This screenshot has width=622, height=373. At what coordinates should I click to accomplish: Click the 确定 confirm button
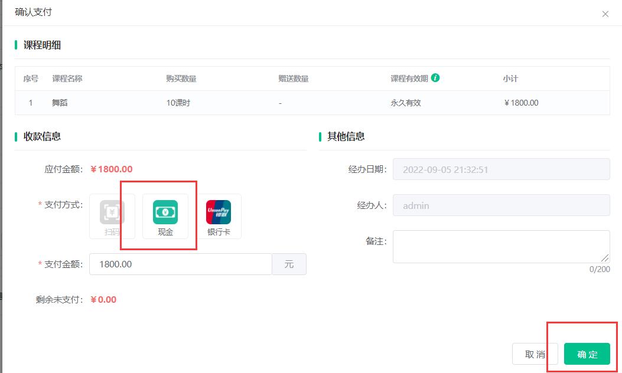click(587, 354)
